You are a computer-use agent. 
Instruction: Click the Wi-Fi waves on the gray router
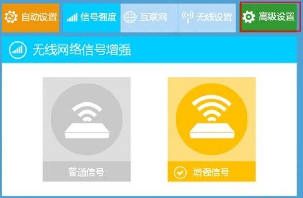click(87, 112)
